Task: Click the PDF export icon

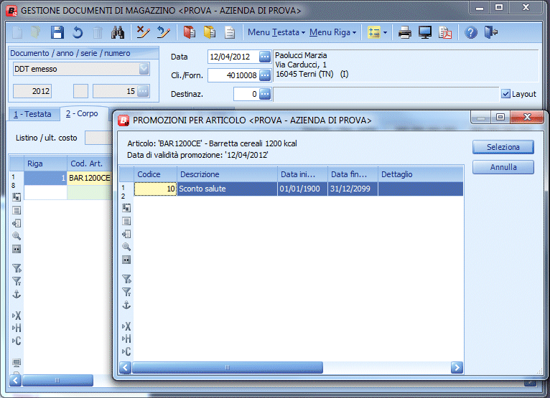Action: pos(445,32)
